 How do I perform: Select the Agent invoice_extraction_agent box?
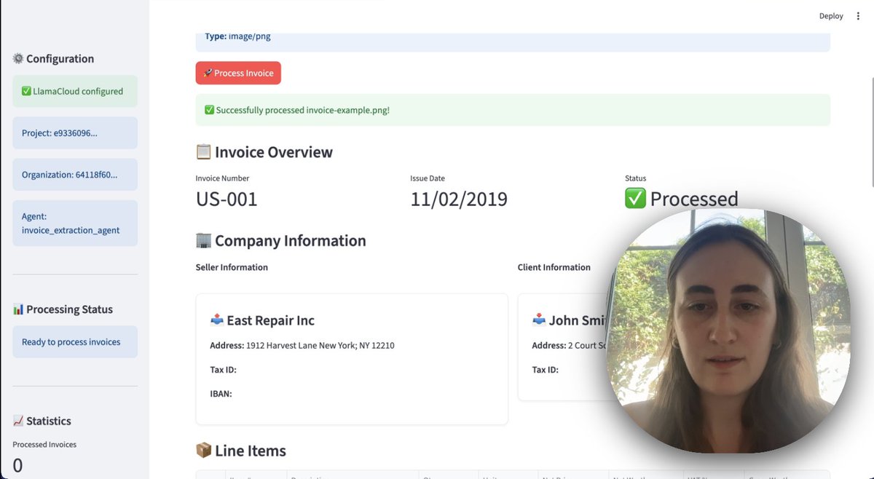pyautogui.click(x=75, y=223)
